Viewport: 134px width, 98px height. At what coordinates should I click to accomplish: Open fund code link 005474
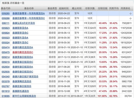6,48
